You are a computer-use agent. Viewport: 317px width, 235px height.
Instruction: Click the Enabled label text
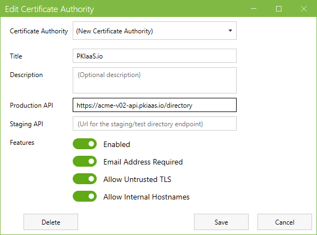point(116,144)
